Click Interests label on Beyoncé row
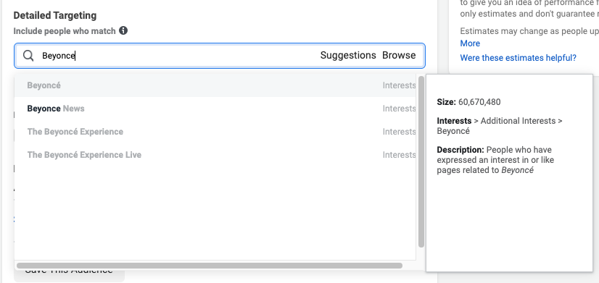Viewport: 599px width, 283px height. pos(399,85)
